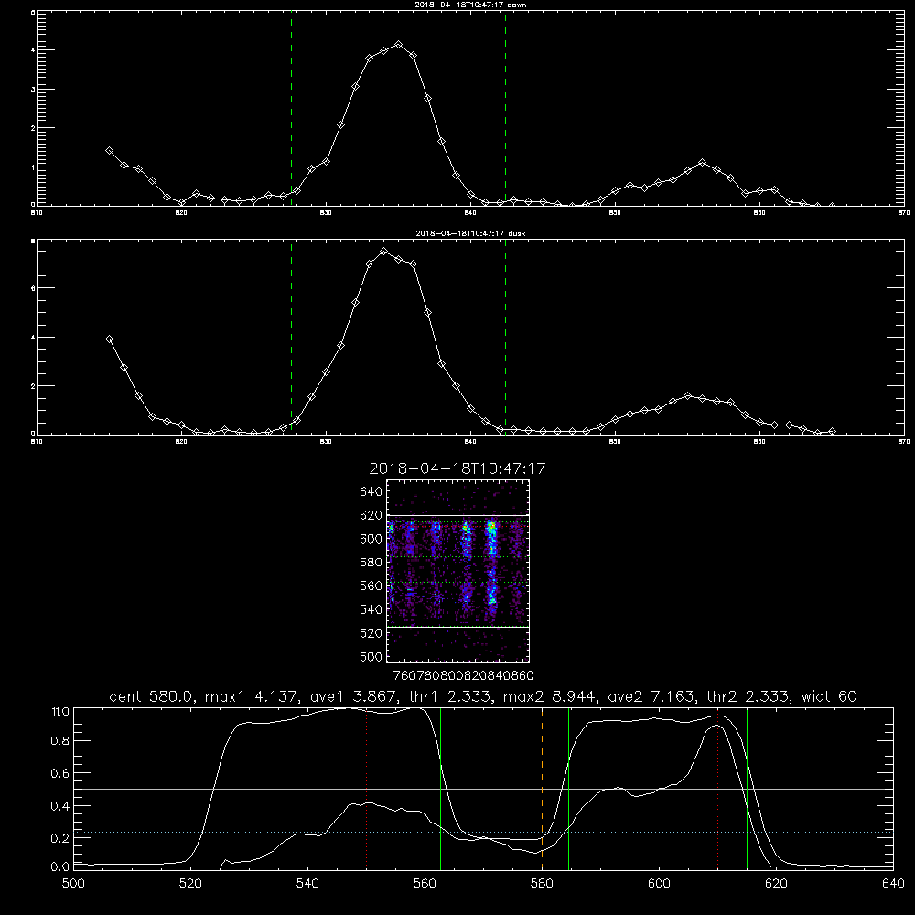Click x-axis label '640' of the profile plot

[893, 884]
